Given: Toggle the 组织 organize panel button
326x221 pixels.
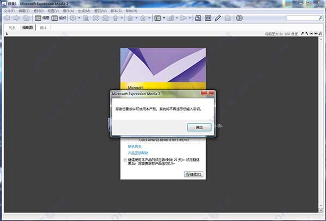Looking at the screenshot, I should point(59,18).
